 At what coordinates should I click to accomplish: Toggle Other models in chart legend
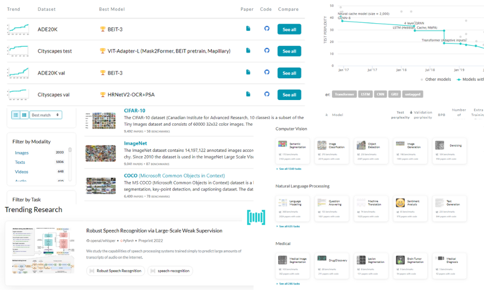pyautogui.click(x=436, y=79)
